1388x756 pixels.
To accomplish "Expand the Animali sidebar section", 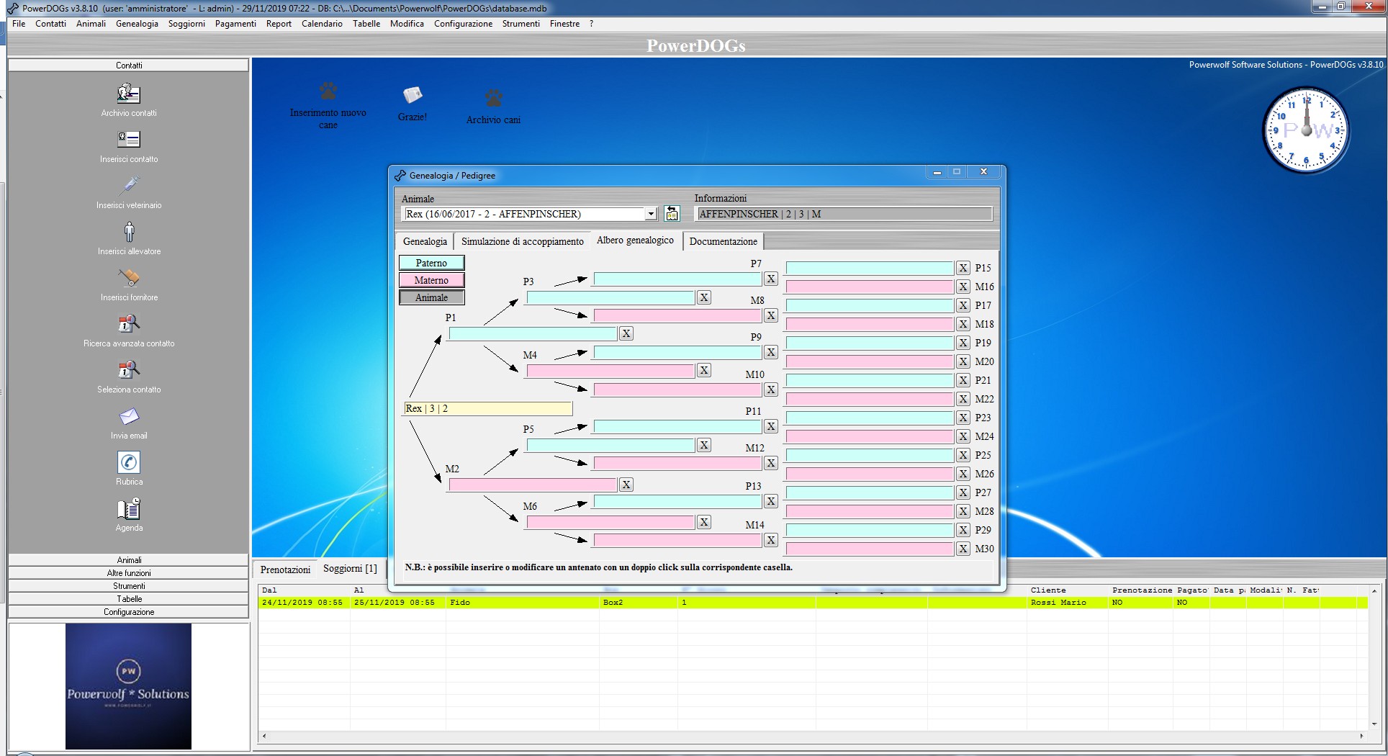I will 129,560.
